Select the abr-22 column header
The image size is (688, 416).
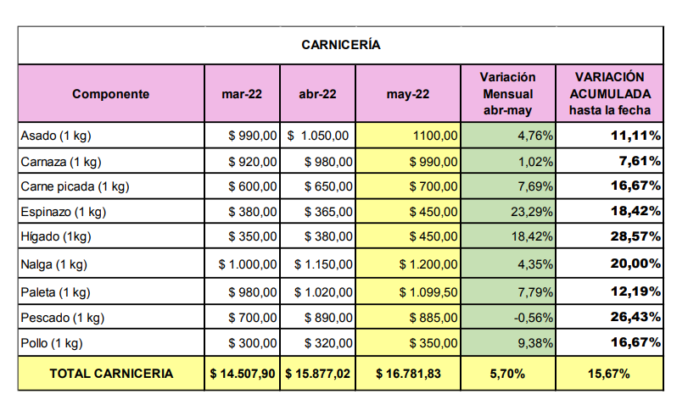(319, 94)
